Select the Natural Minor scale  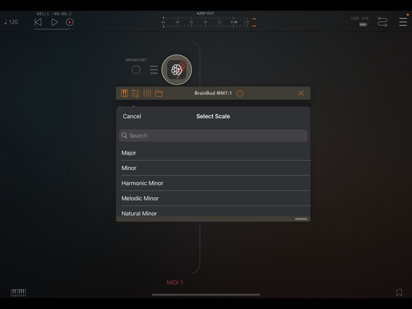[213, 212]
